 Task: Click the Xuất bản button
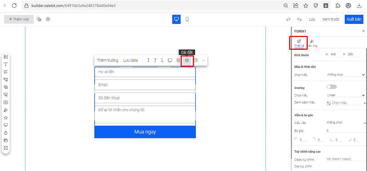[354, 19]
